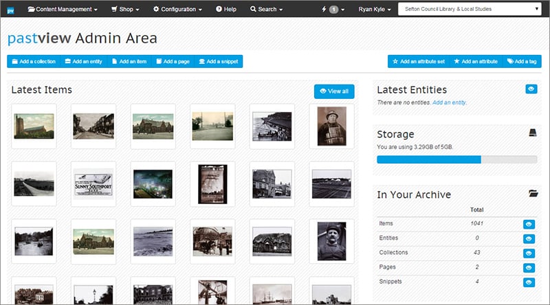Open the Sefton Council Library selector
550x305 pixels.
(470, 9)
